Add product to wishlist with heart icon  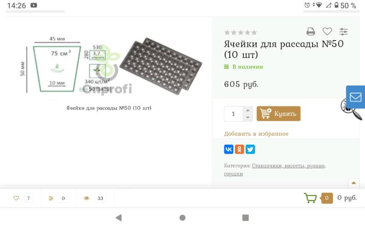pyautogui.click(x=327, y=32)
